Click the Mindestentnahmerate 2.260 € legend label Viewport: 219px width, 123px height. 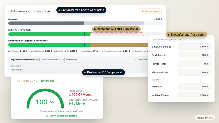[x=117, y=51]
